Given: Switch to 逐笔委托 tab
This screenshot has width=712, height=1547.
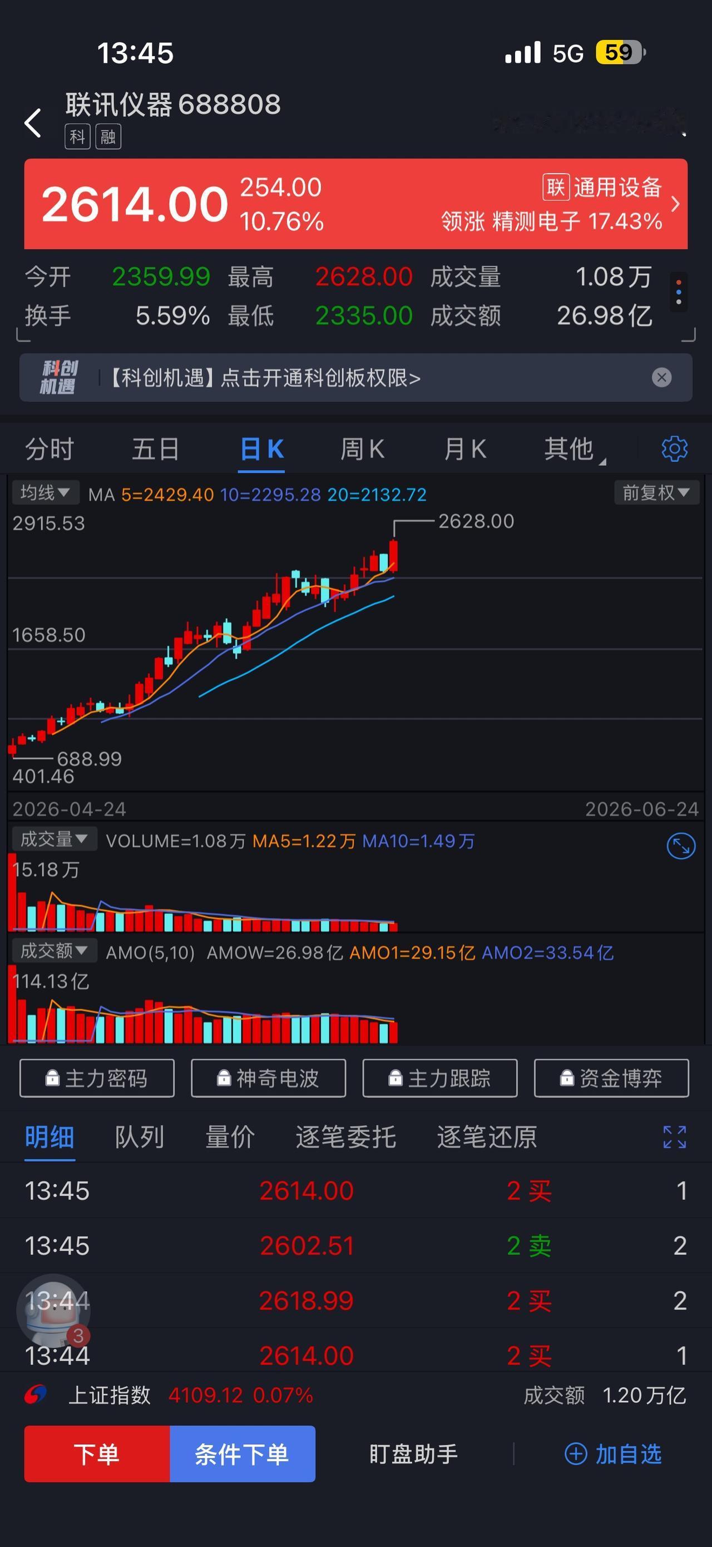Looking at the screenshot, I should click(346, 1137).
